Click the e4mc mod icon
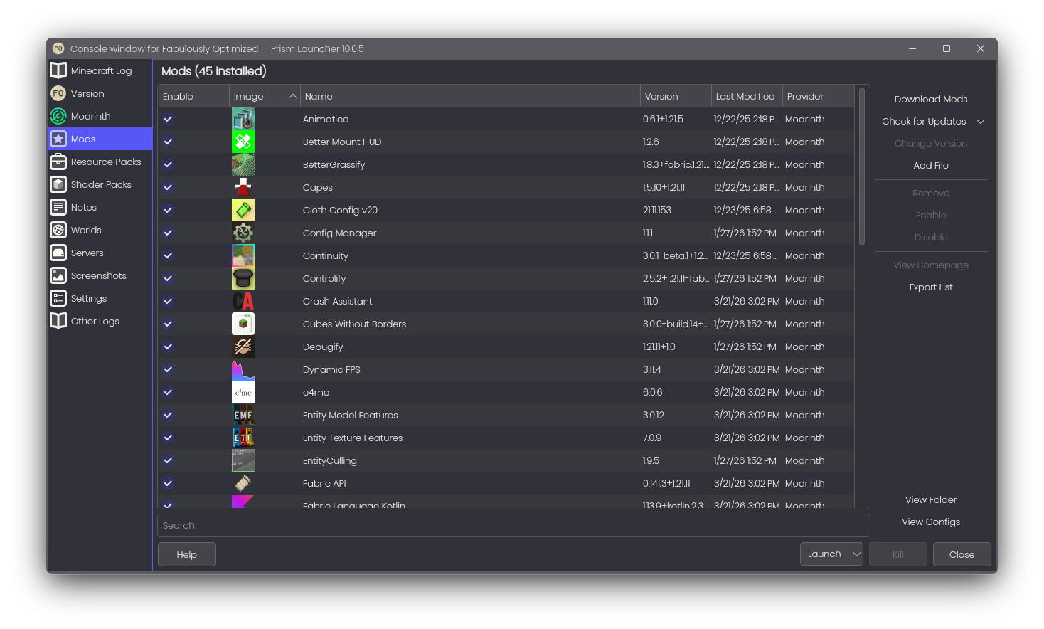 pos(243,392)
